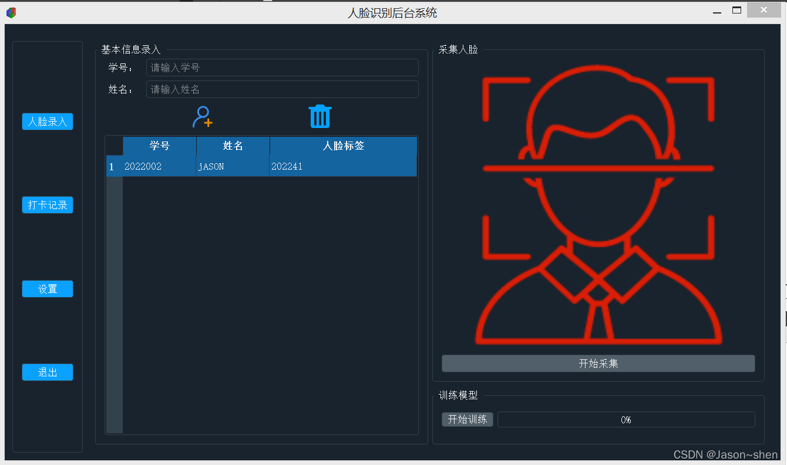The height and width of the screenshot is (465, 787).
Task: Click the add user icon
Action: (203, 117)
